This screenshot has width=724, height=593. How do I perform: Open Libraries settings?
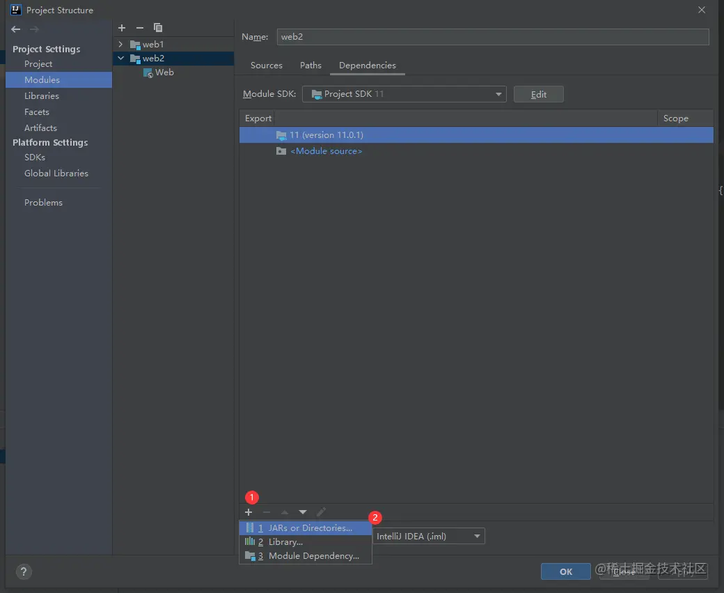(x=42, y=95)
